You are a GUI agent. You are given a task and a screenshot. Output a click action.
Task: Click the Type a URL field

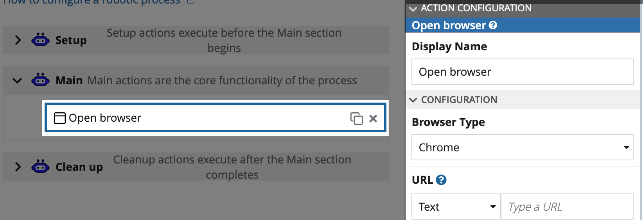tap(567, 207)
